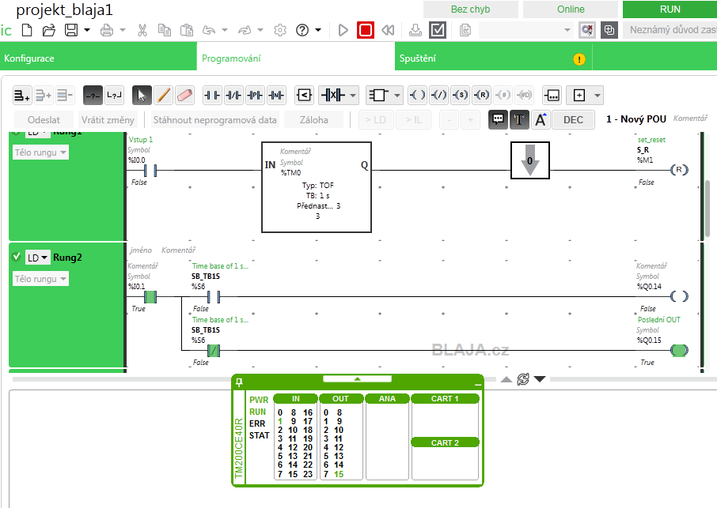Open the help menu icon
717x508 pixels.
pos(302,30)
